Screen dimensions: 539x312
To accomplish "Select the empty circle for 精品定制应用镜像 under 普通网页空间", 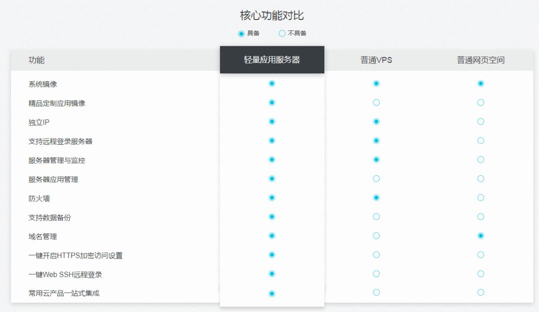I will pos(481,102).
